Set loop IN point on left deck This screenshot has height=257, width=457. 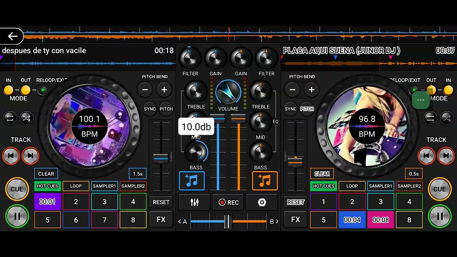(9, 90)
